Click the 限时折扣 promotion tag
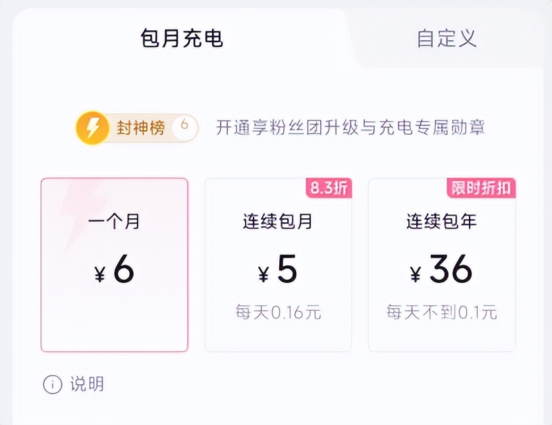Viewport: 552px width, 425px height. 481,188
